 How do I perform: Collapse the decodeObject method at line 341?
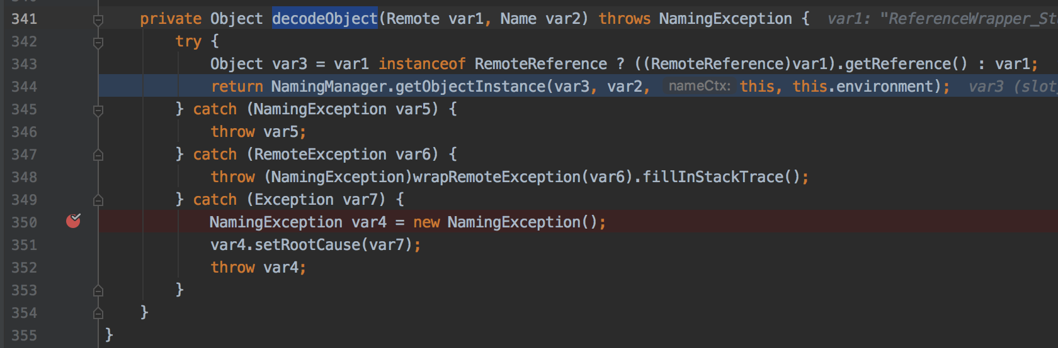coord(98,20)
